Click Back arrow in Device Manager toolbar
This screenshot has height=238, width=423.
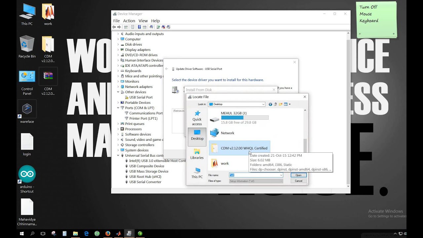click(x=114, y=27)
